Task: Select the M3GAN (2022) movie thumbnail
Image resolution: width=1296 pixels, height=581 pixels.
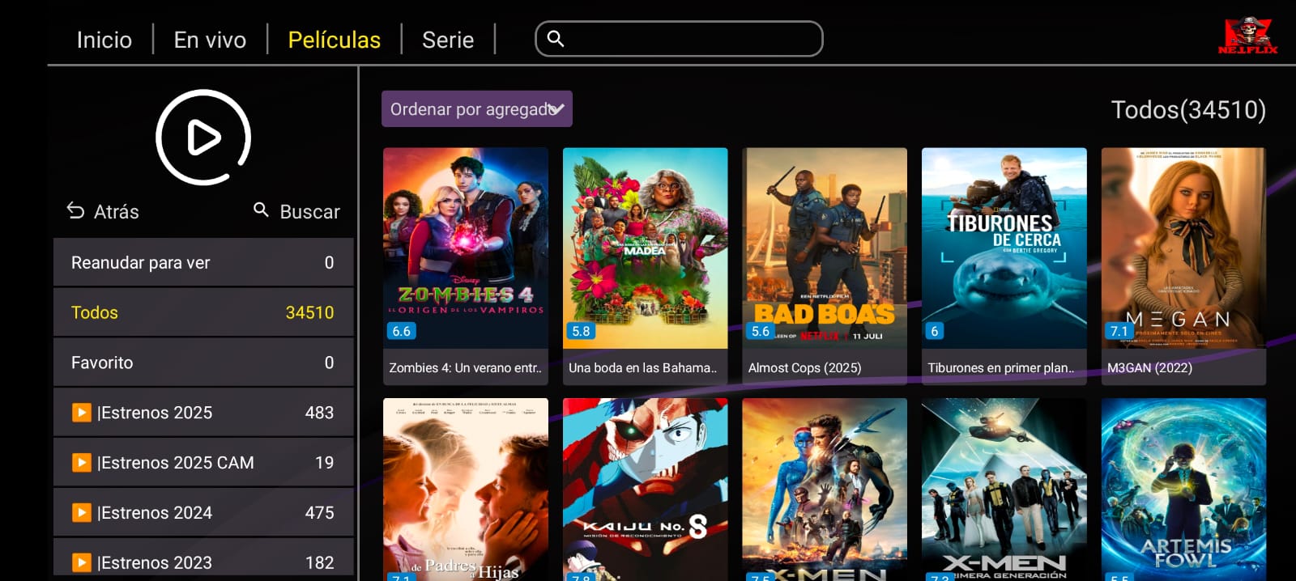Action: (x=1183, y=265)
